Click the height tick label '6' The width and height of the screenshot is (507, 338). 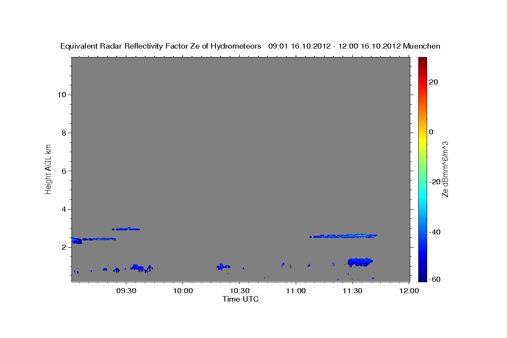[x=64, y=171]
